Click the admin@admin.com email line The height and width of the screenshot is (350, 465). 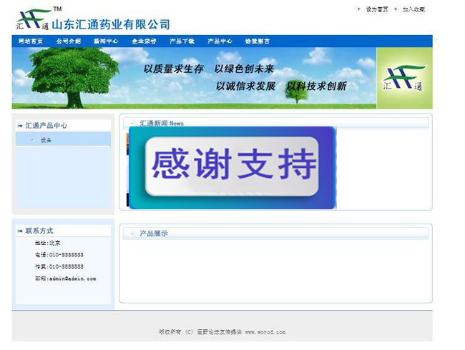tap(66, 279)
